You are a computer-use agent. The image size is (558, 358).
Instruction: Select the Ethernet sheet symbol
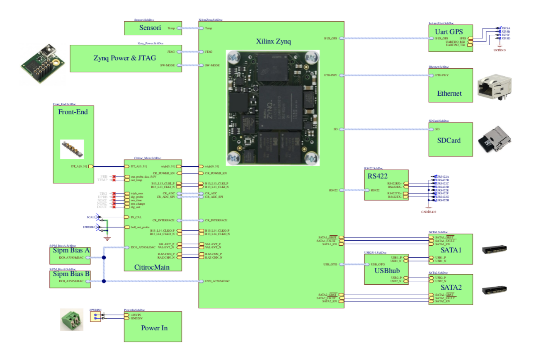coord(451,85)
